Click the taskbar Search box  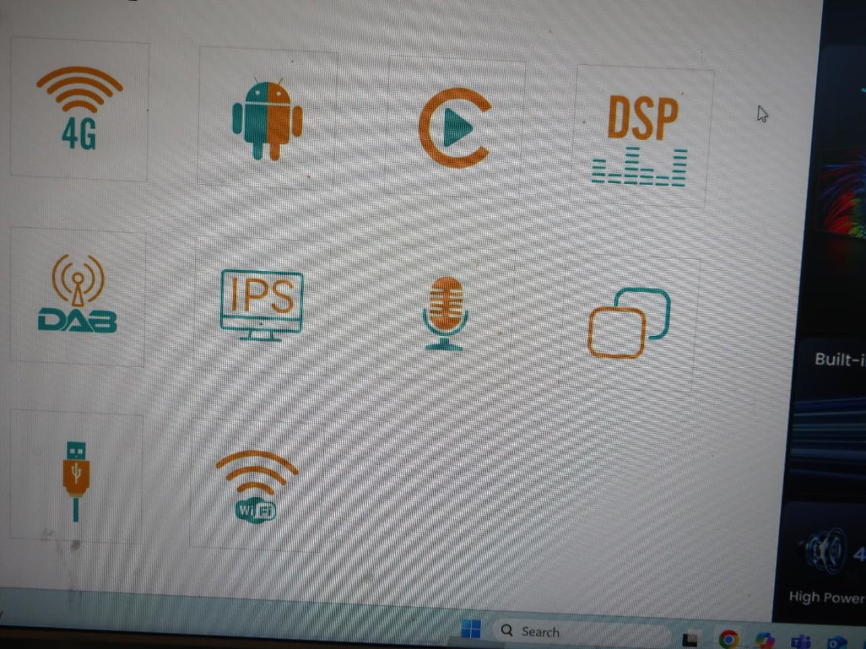pos(582,633)
